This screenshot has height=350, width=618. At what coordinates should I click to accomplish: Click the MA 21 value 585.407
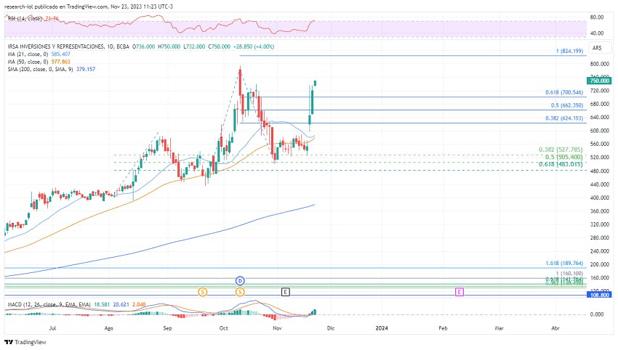click(60, 54)
